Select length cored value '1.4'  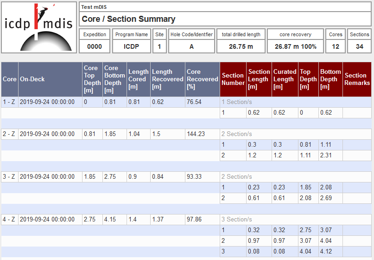133,219
